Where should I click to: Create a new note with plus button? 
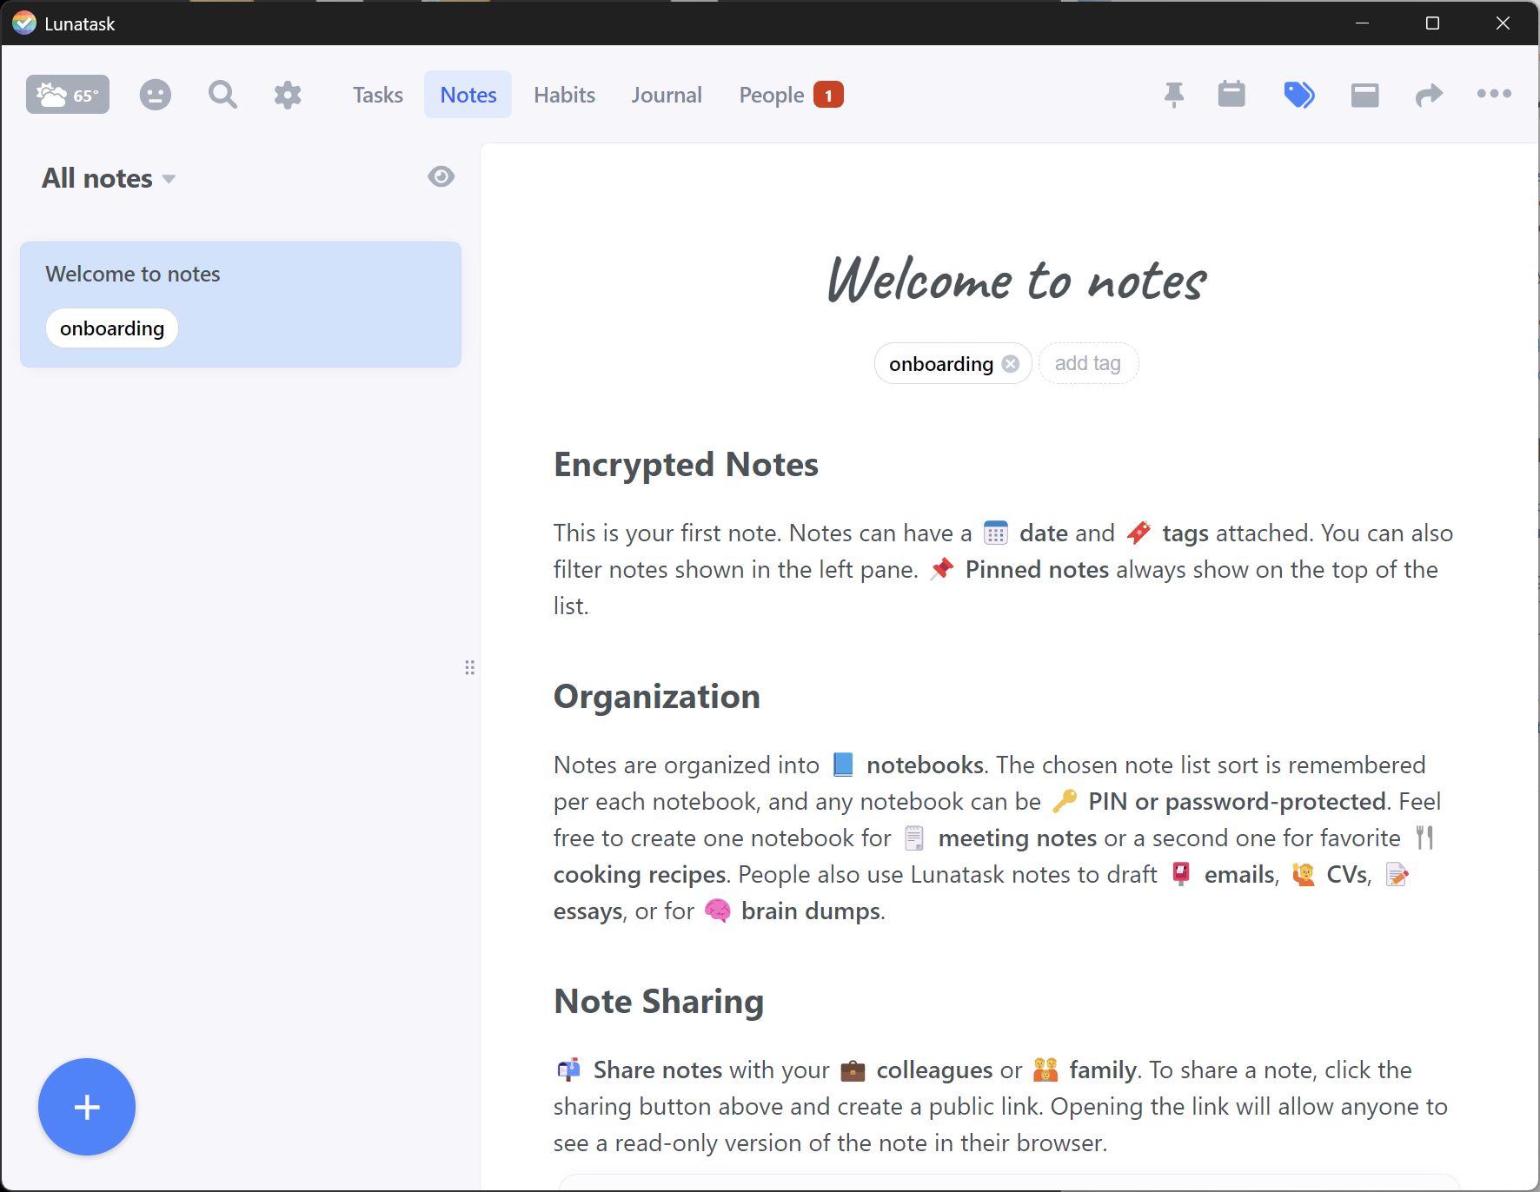(87, 1107)
